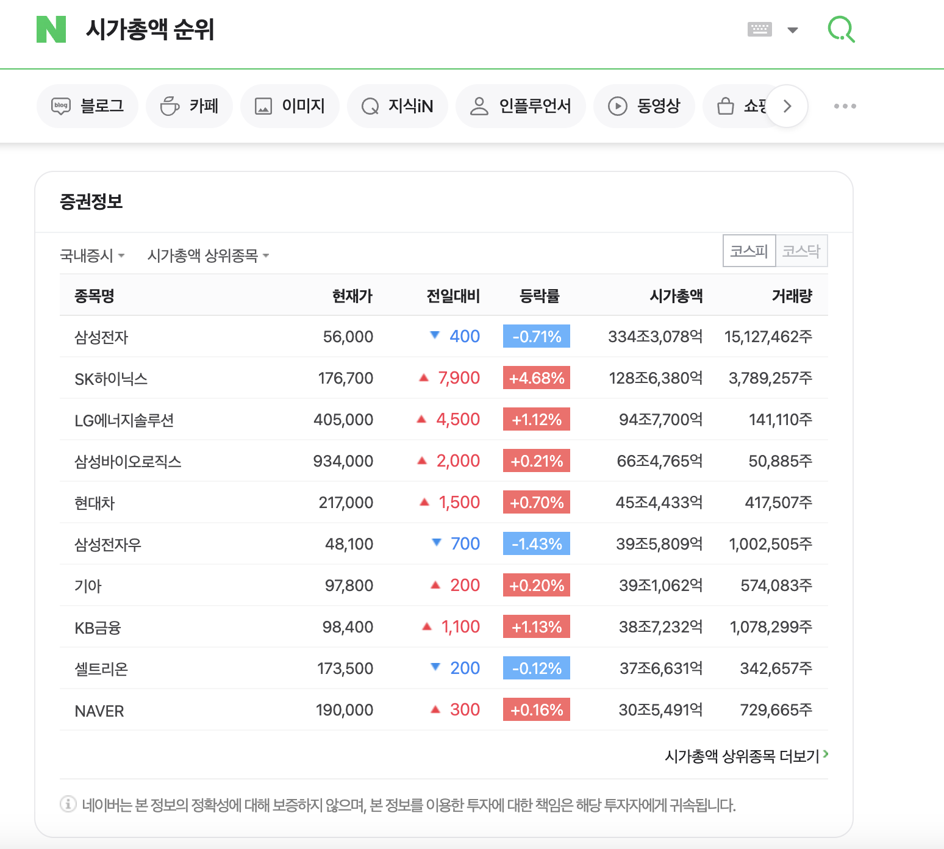This screenshot has height=849, width=944.
Task: Click the virtual keyboard icon
Action: click(x=759, y=29)
